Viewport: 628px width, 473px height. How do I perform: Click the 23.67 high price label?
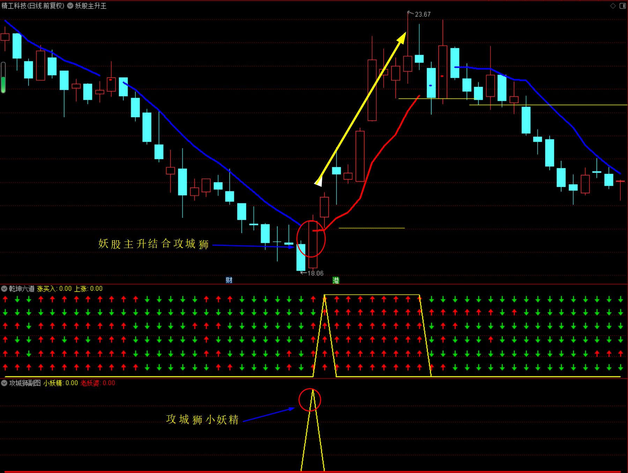422,14
